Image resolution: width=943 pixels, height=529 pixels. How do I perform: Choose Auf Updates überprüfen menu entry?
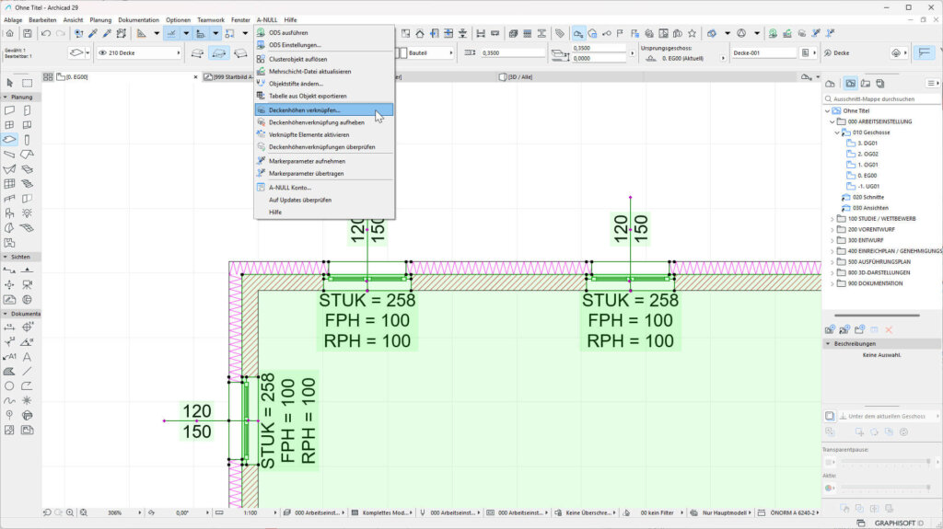click(x=324, y=200)
